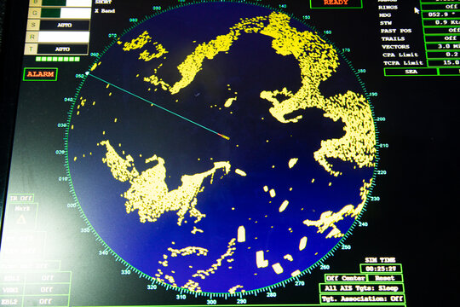
Task: Click the READY status button
Action: [336, 3]
